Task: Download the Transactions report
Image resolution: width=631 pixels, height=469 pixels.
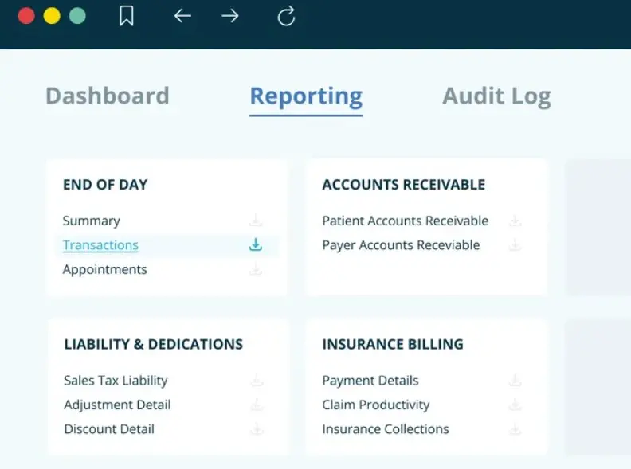Action: 256,244
